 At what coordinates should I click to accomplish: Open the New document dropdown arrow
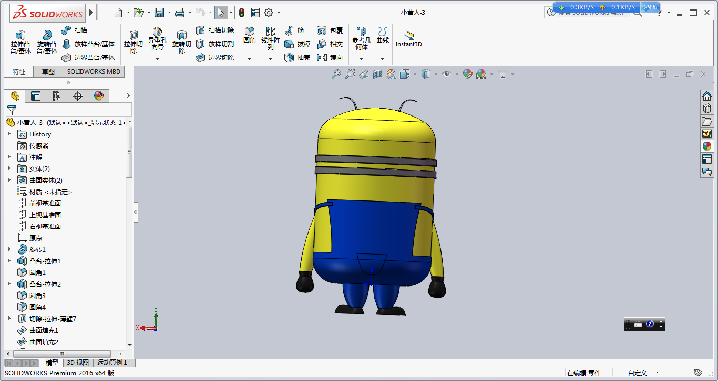pos(128,13)
